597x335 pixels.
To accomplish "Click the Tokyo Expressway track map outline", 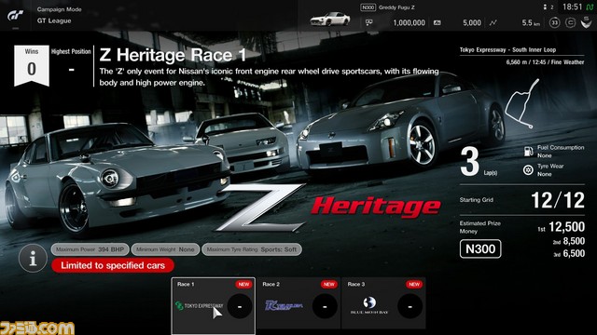I will coord(522,103).
